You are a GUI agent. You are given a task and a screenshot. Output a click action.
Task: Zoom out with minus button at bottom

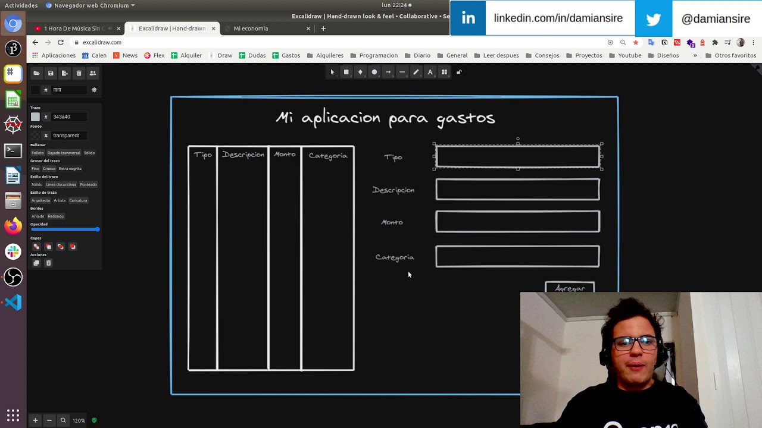tap(49, 420)
